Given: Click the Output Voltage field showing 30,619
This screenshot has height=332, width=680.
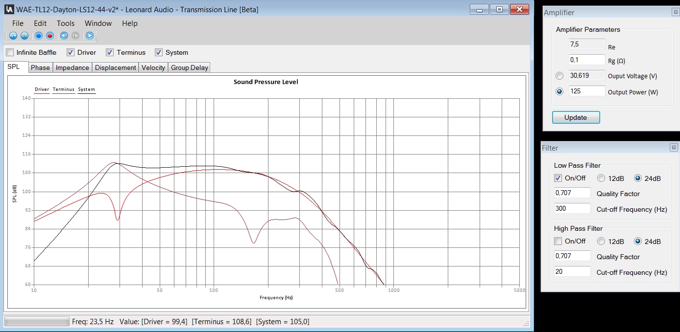Looking at the screenshot, I should coord(587,75).
